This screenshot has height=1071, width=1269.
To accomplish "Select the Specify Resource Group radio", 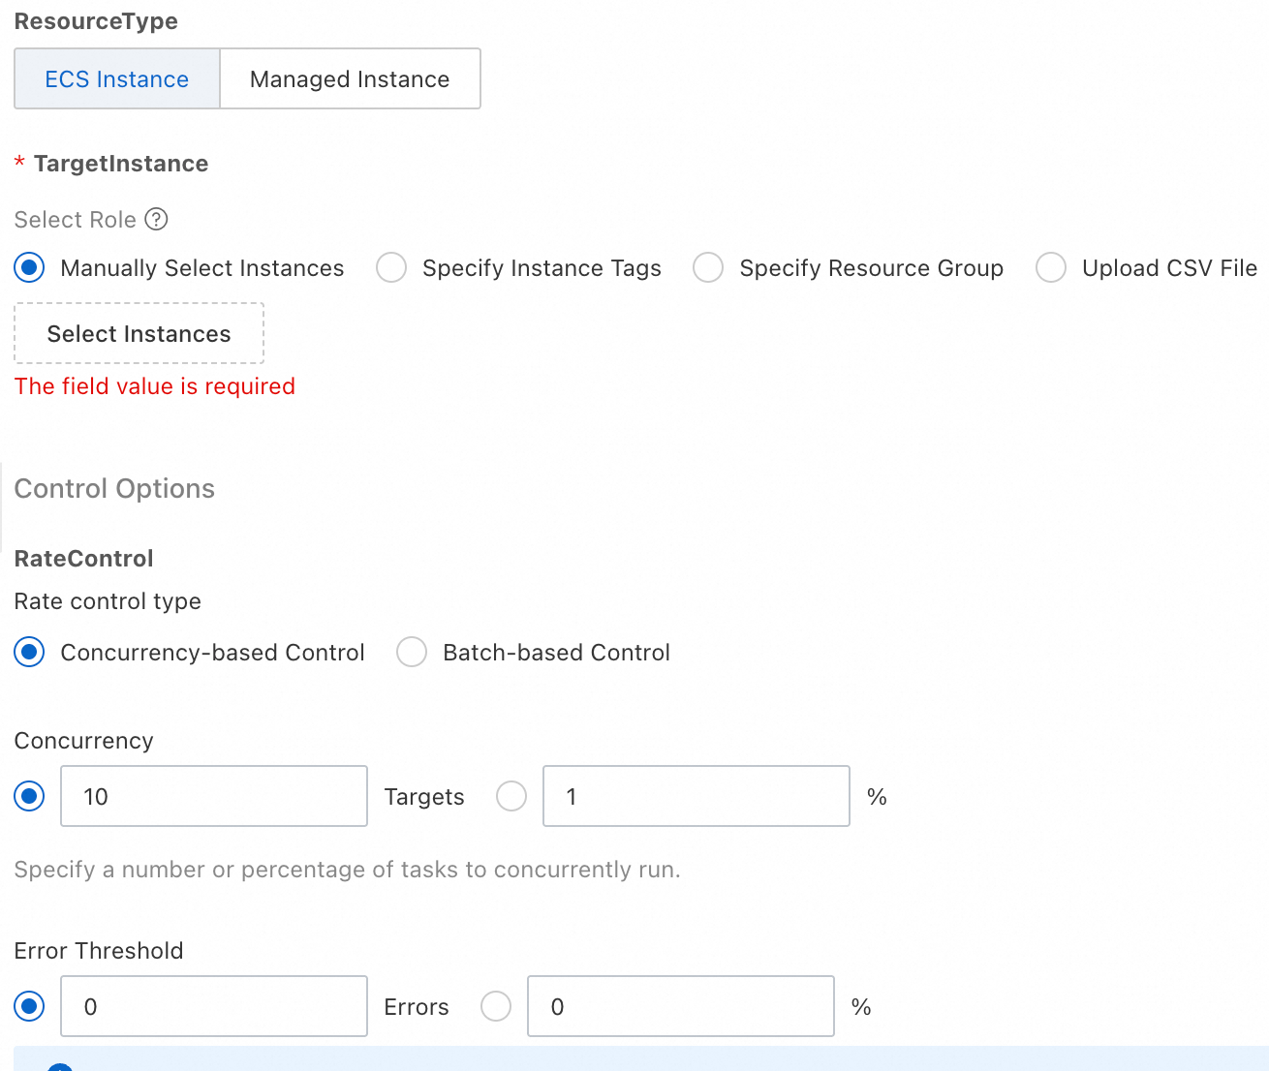I will (708, 268).
